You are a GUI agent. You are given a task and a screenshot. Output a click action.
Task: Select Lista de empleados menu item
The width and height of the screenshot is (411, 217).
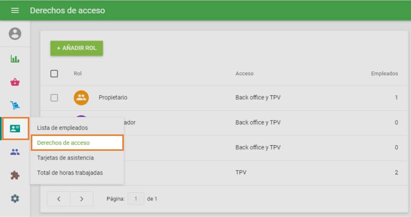click(62, 128)
